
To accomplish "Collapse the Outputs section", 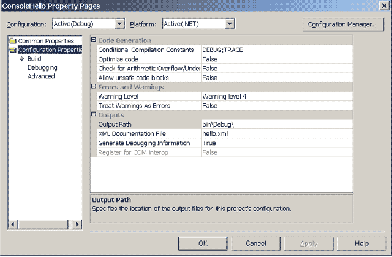I will [94, 114].
